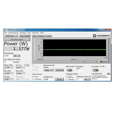Select the Fixed sample collection option
Viewport: 115px width, 115px height.
[x=33, y=77]
